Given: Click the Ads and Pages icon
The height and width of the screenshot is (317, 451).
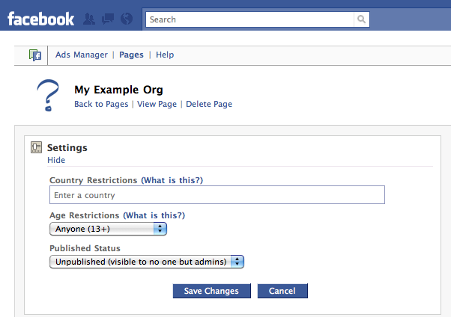Looking at the screenshot, I should tap(35, 55).
